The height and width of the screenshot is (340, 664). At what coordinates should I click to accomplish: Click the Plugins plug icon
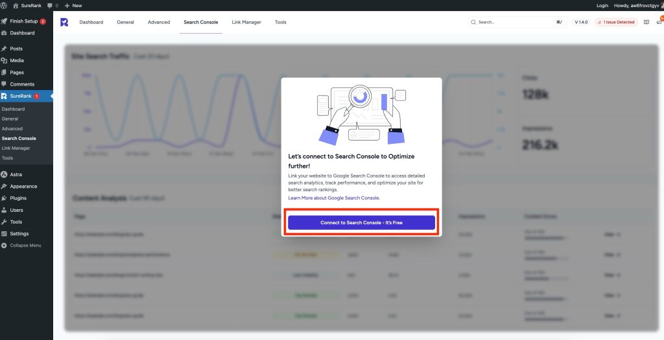tap(4, 198)
